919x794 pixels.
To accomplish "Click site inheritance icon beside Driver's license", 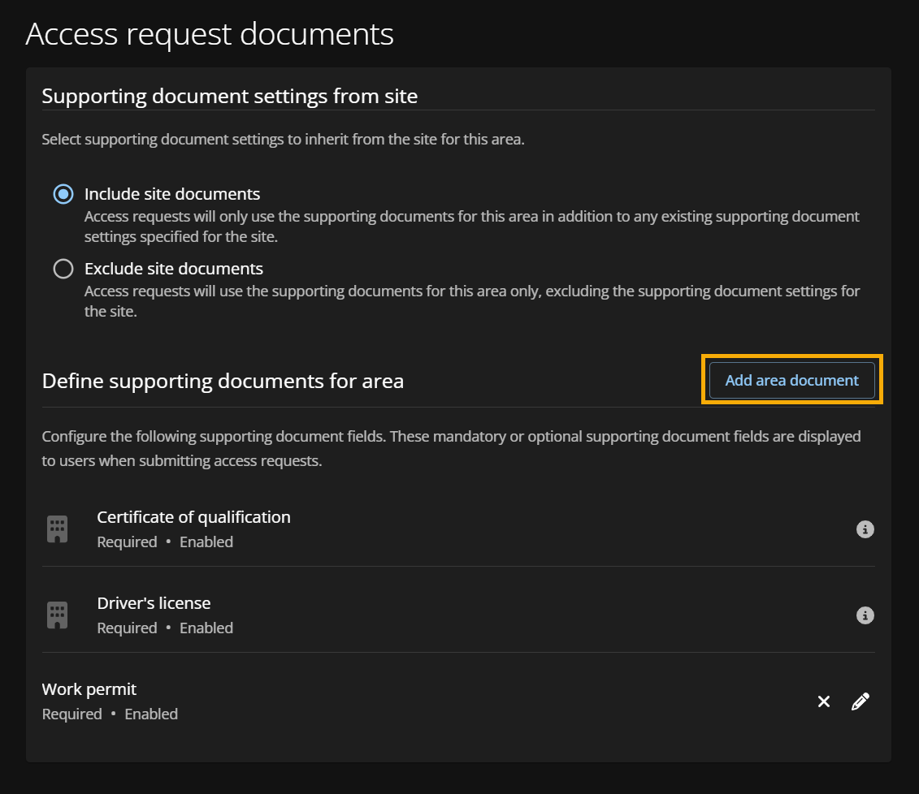I will (57, 615).
